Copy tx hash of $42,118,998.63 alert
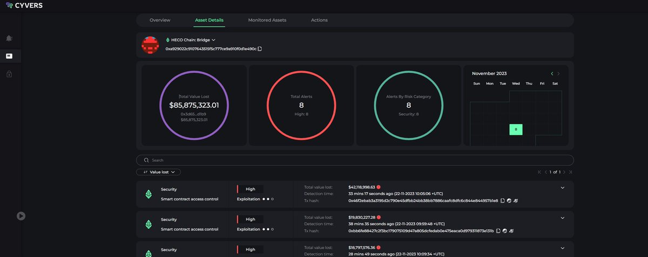 tap(502, 200)
